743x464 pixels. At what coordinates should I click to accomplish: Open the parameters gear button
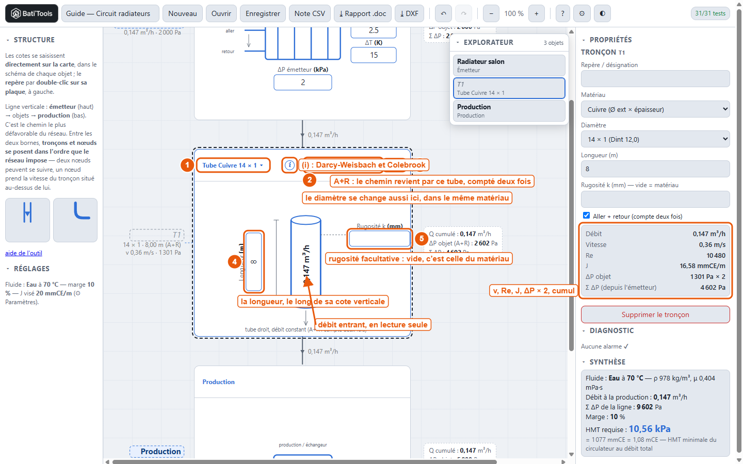(x=582, y=13)
